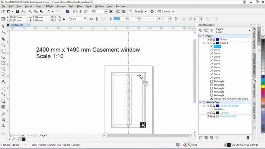
Task: Select the Interactive Fill tool
Action: [x=3, y=120]
